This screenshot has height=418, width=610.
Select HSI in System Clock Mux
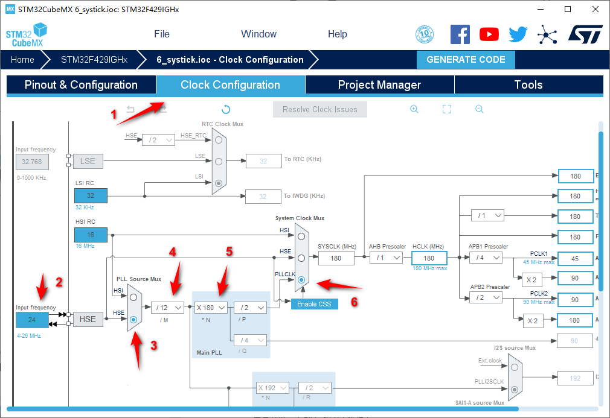click(301, 236)
